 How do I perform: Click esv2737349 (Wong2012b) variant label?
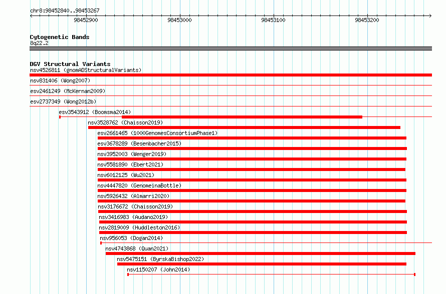pyautogui.click(x=63, y=101)
